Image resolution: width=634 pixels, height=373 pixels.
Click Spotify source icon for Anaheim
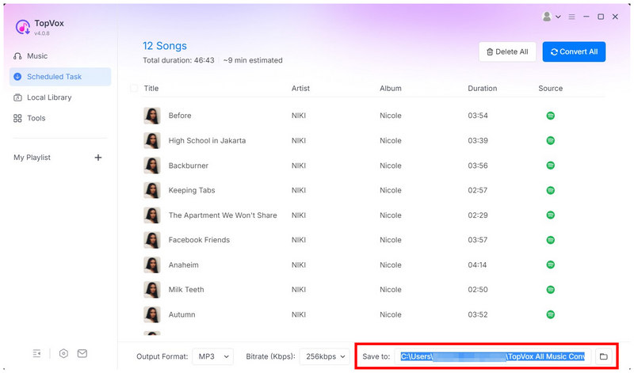[x=550, y=265]
